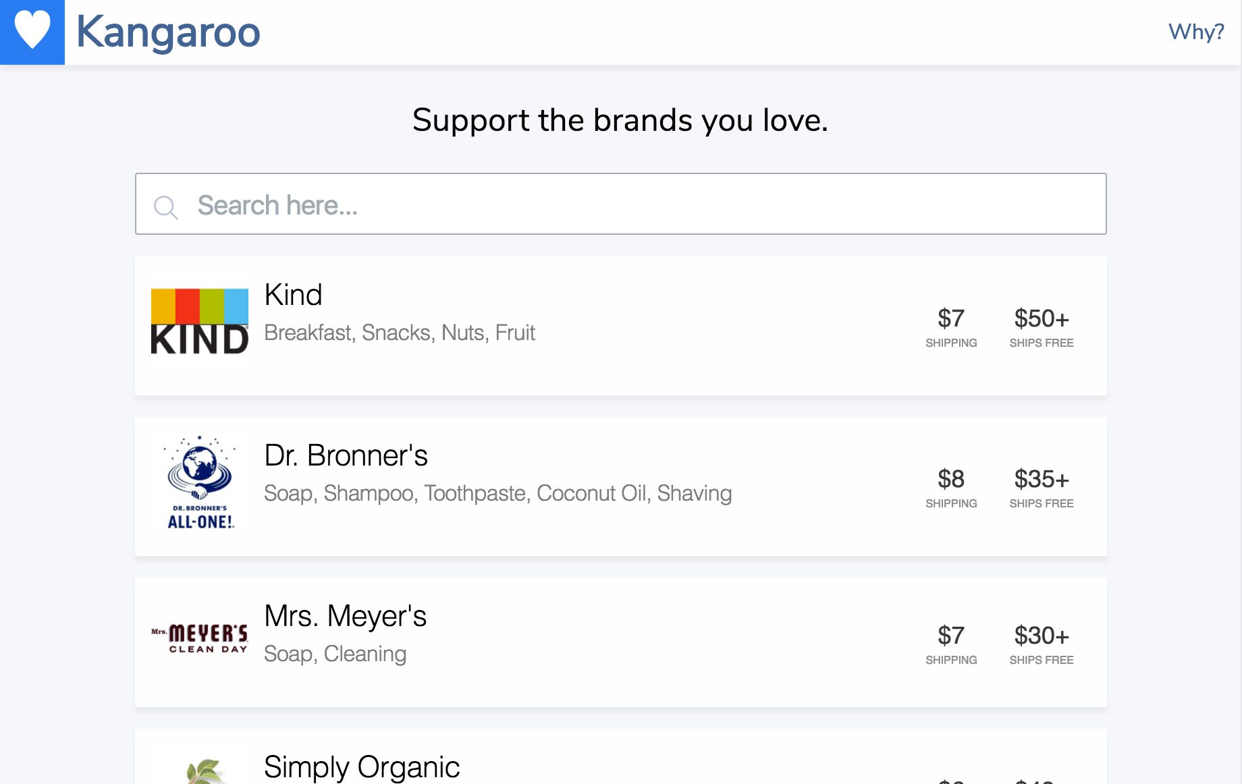Click Kind's Breakfast, Snacks, Nuts, Fruit description

click(399, 333)
